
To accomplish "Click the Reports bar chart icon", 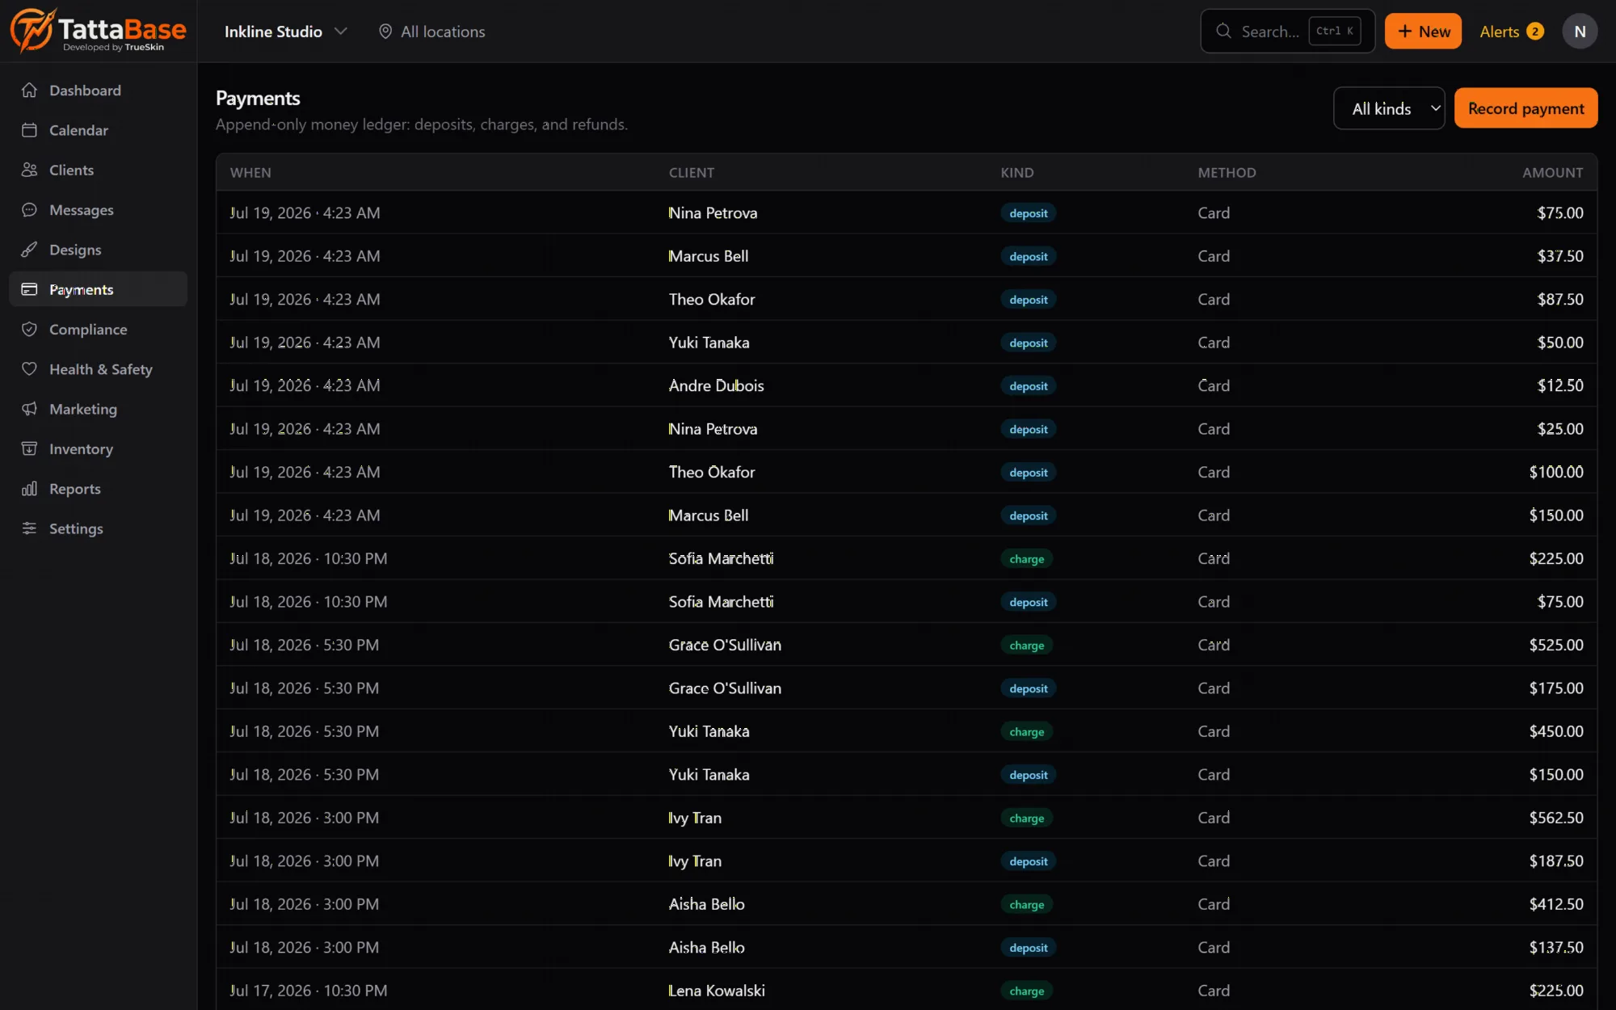I will 29,489.
